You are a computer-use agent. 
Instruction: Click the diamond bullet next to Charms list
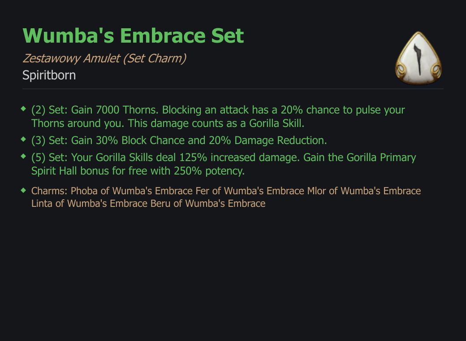[x=24, y=190]
